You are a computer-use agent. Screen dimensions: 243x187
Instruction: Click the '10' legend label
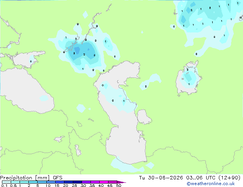pos(48,185)
